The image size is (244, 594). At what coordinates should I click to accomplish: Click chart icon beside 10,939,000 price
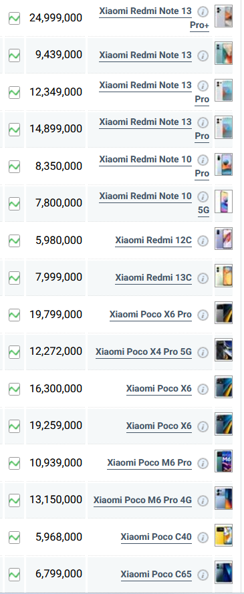coord(15,463)
